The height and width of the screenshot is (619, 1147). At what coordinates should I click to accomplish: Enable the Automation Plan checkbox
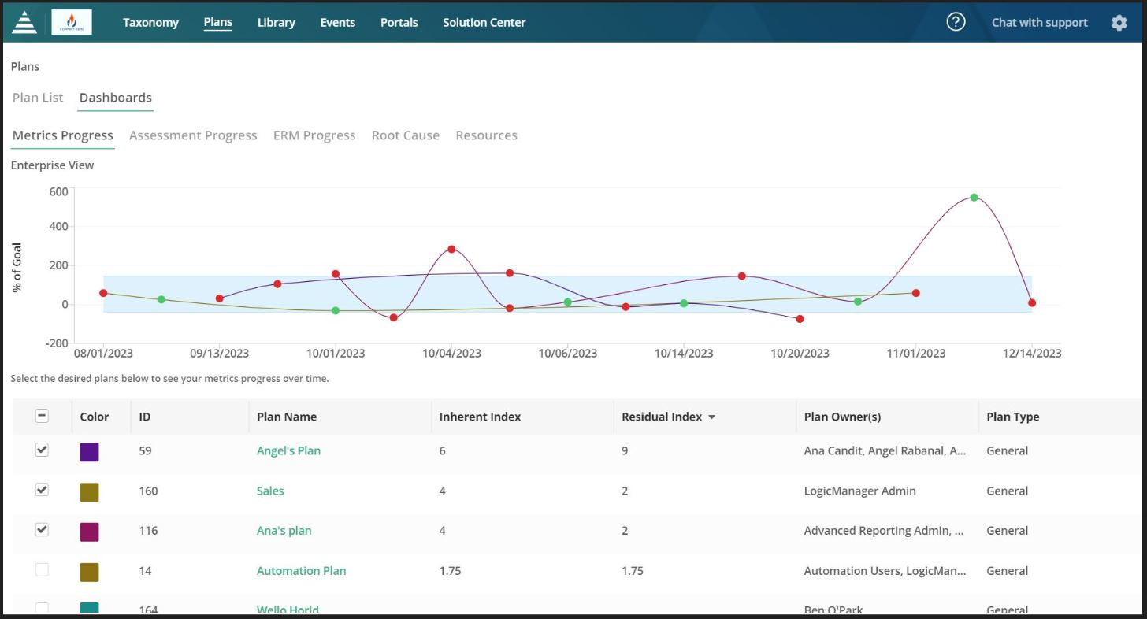(x=42, y=569)
